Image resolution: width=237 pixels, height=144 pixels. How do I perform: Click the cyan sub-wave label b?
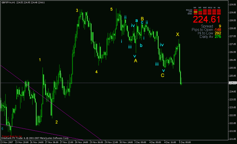click(x=141, y=45)
